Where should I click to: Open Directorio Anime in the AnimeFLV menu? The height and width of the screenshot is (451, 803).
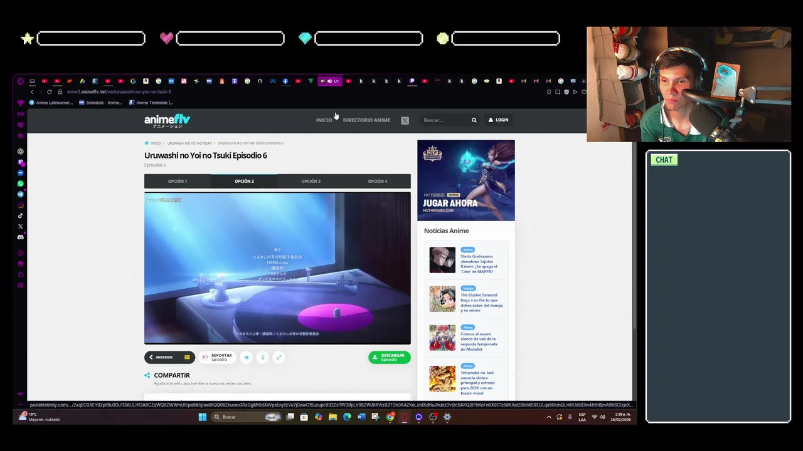pyautogui.click(x=366, y=120)
